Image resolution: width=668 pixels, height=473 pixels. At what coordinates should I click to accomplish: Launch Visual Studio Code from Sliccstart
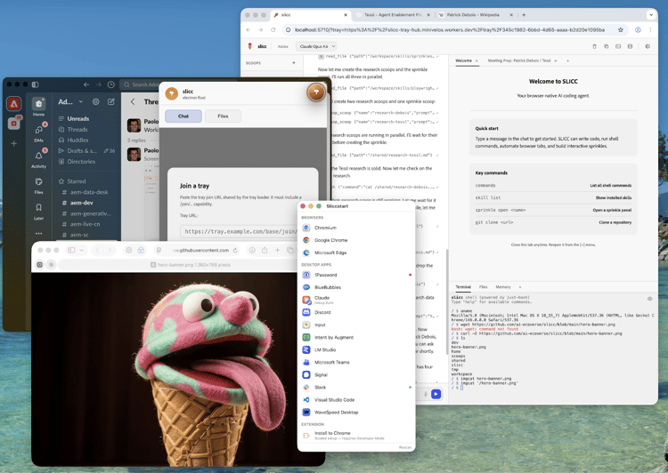[334, 400]
